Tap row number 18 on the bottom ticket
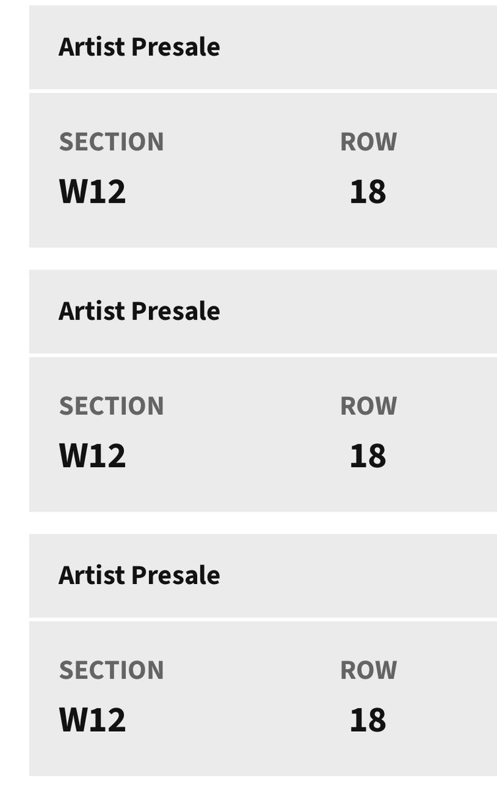The width and height of the screenshot is (497, 792). [x=368, y=719]
